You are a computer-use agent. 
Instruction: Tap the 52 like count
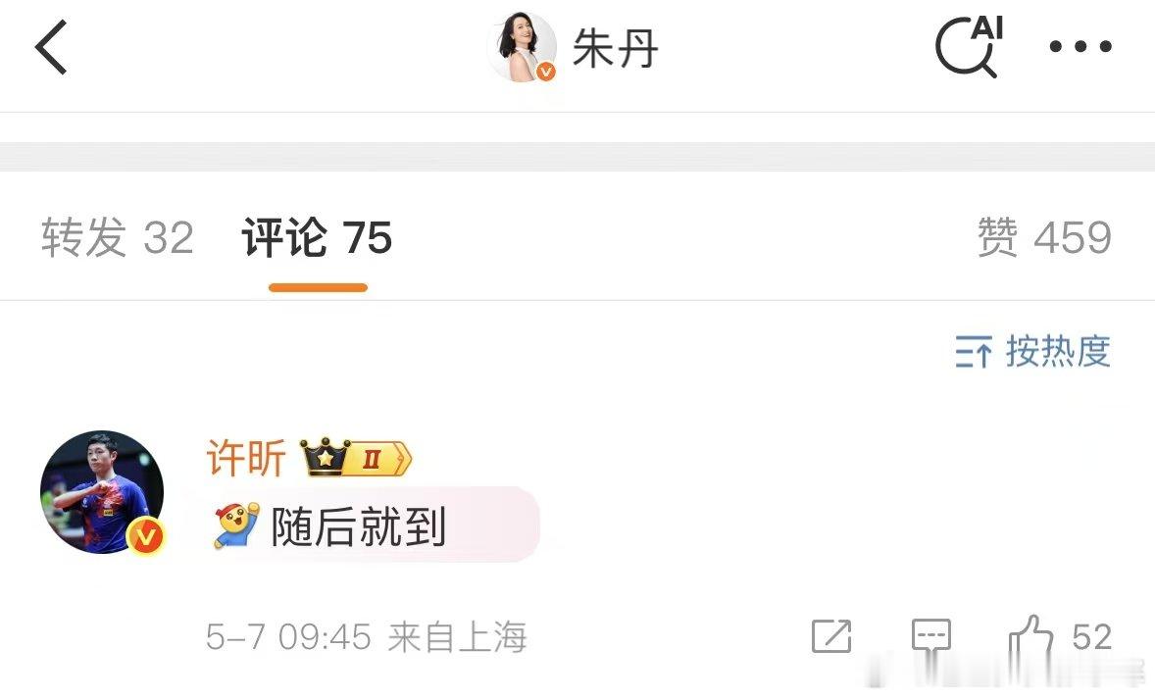point(1091,637)
